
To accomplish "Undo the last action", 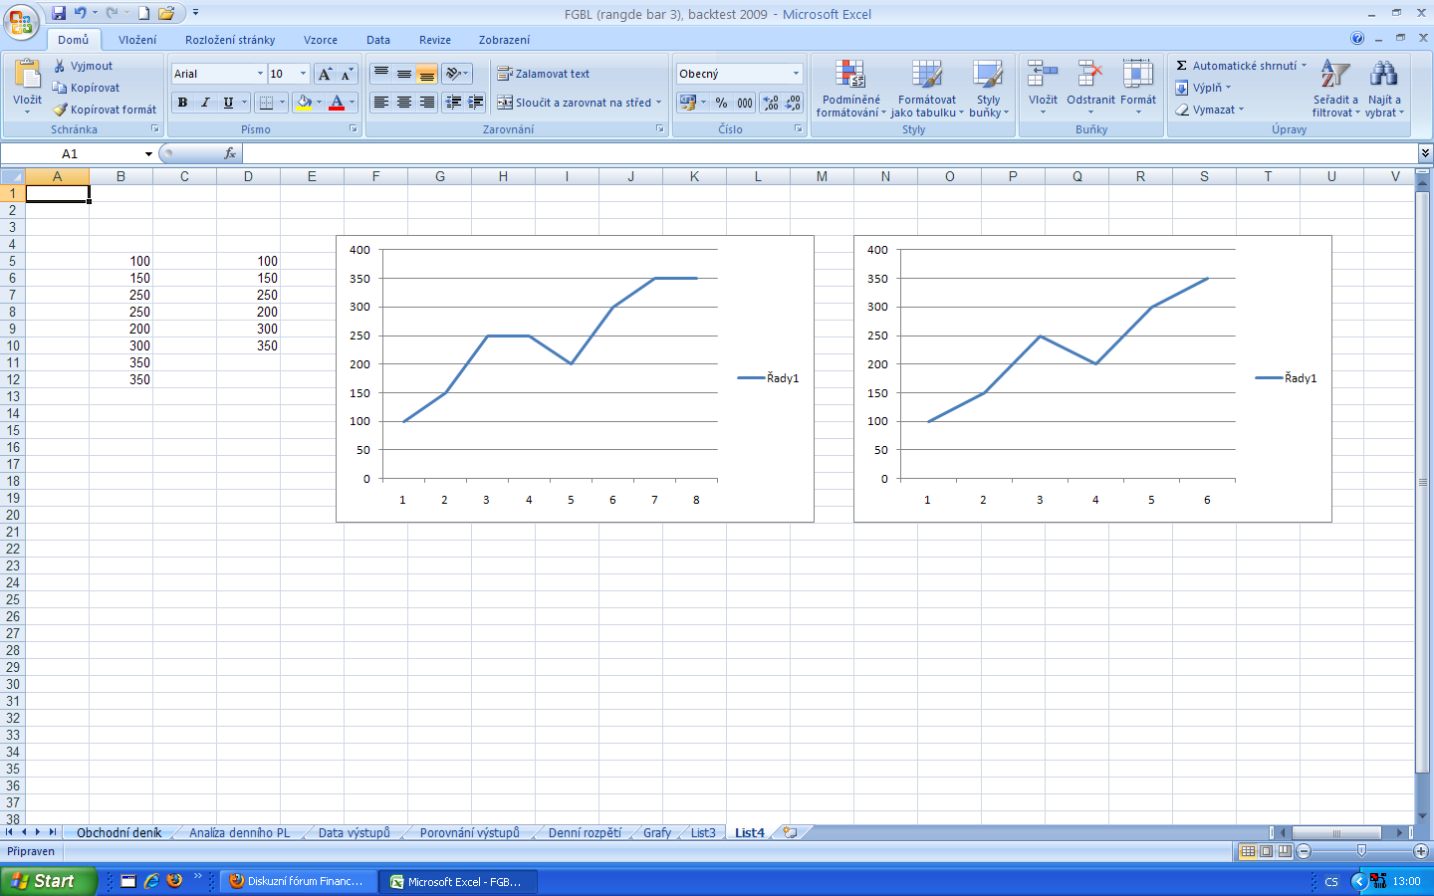I will tap(81, 13).
